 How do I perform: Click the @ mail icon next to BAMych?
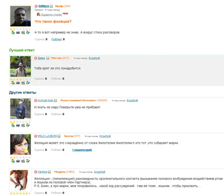pyautogui.click(x=36, y=6)
